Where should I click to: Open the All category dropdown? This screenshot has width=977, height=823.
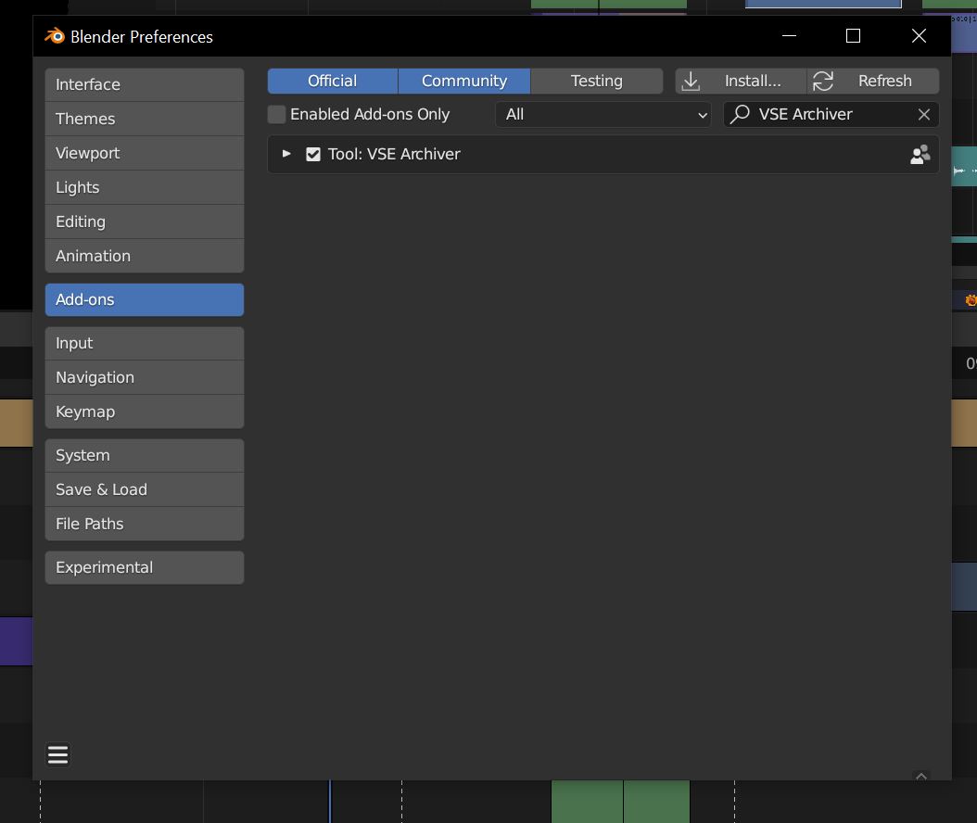pos(603,115)
